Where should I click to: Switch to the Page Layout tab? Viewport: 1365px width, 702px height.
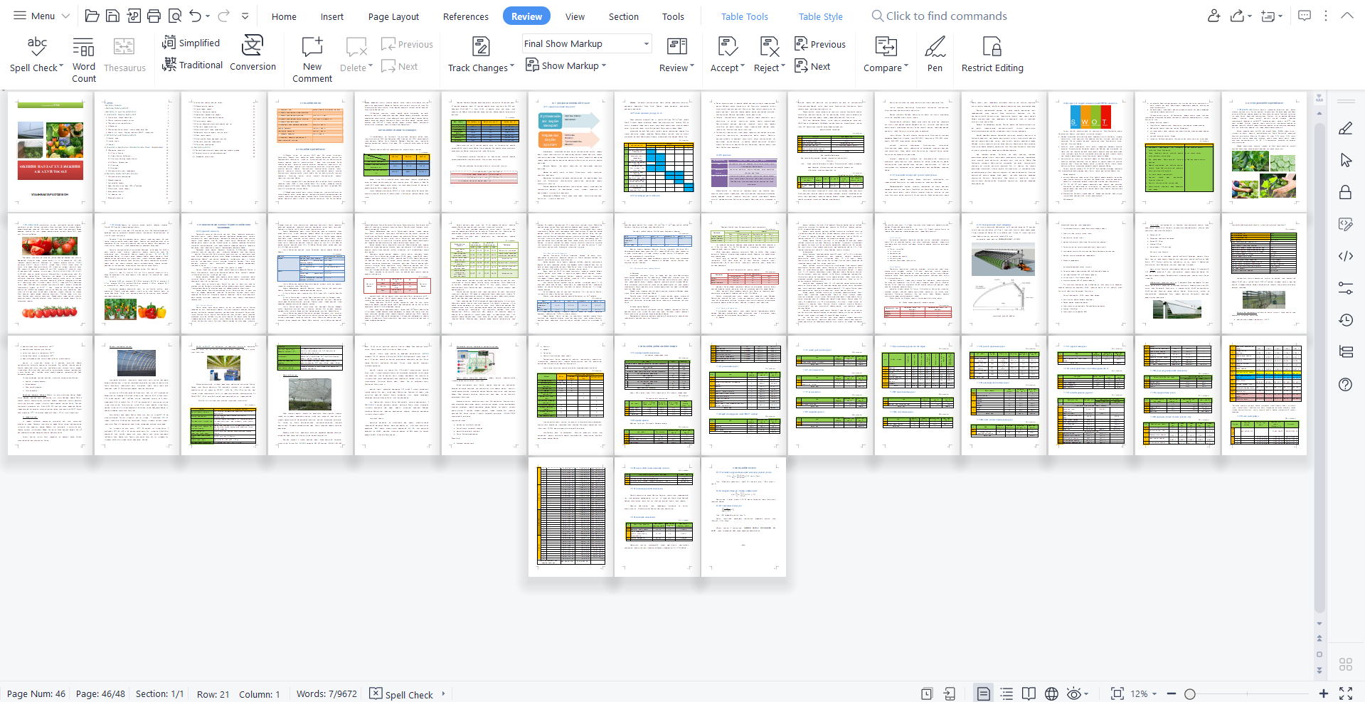click(x=393, y=16)
